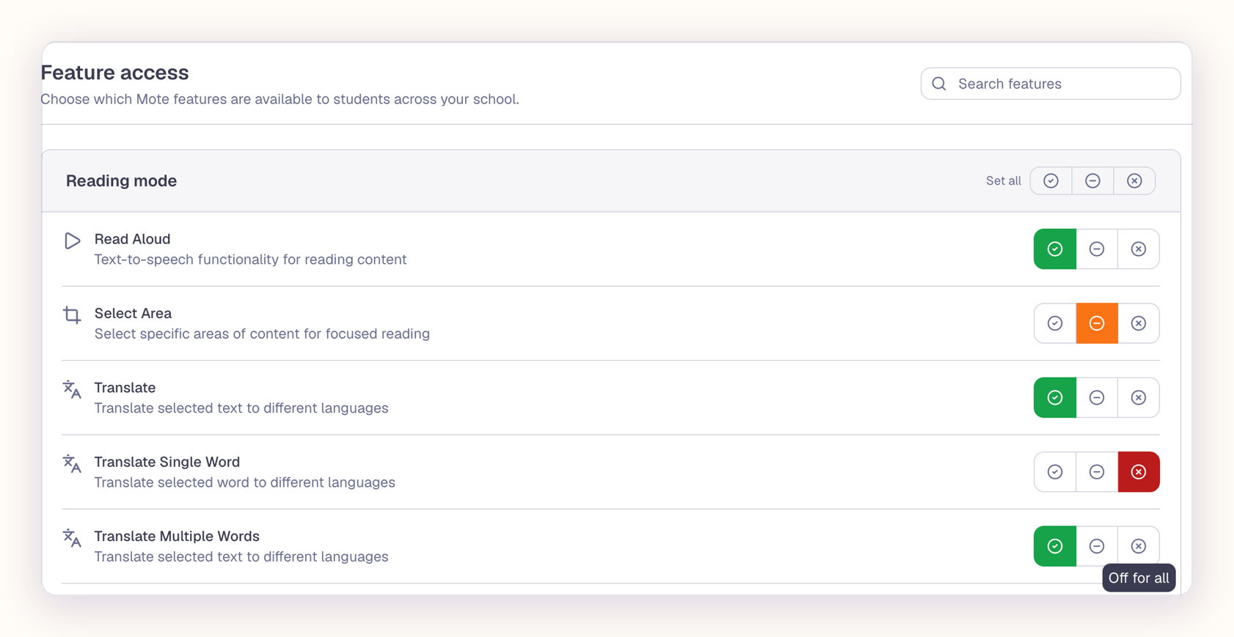Click the Read Aloud play icon
The image size is (1234, 637).
tap(72, 240)
